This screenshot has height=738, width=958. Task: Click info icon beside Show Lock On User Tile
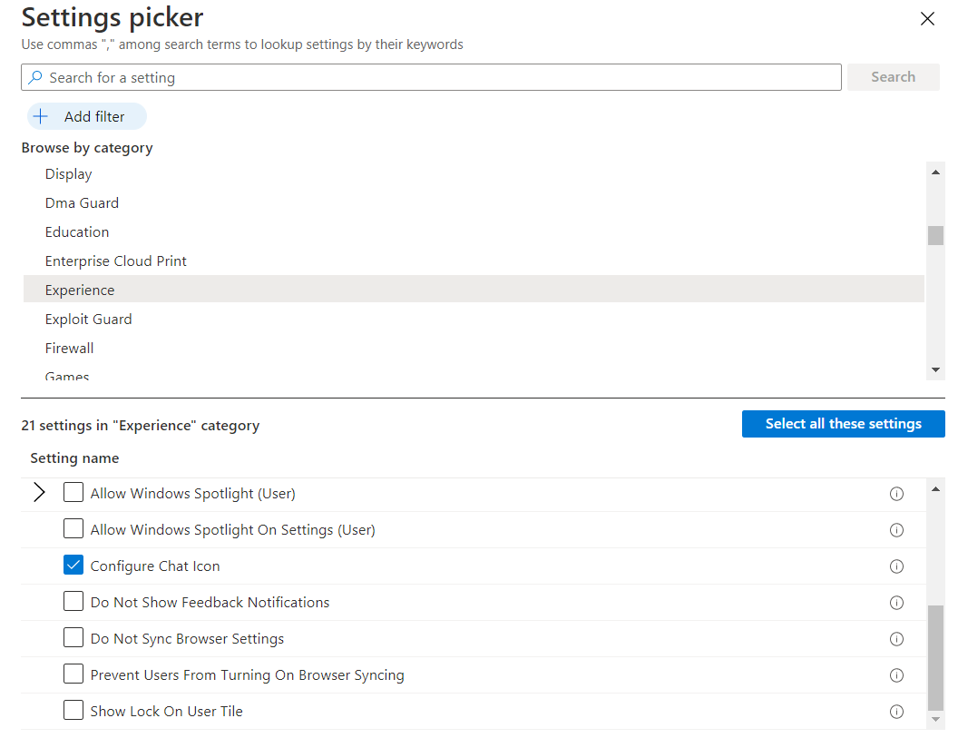pyautogui.click(x=896, y=712)
